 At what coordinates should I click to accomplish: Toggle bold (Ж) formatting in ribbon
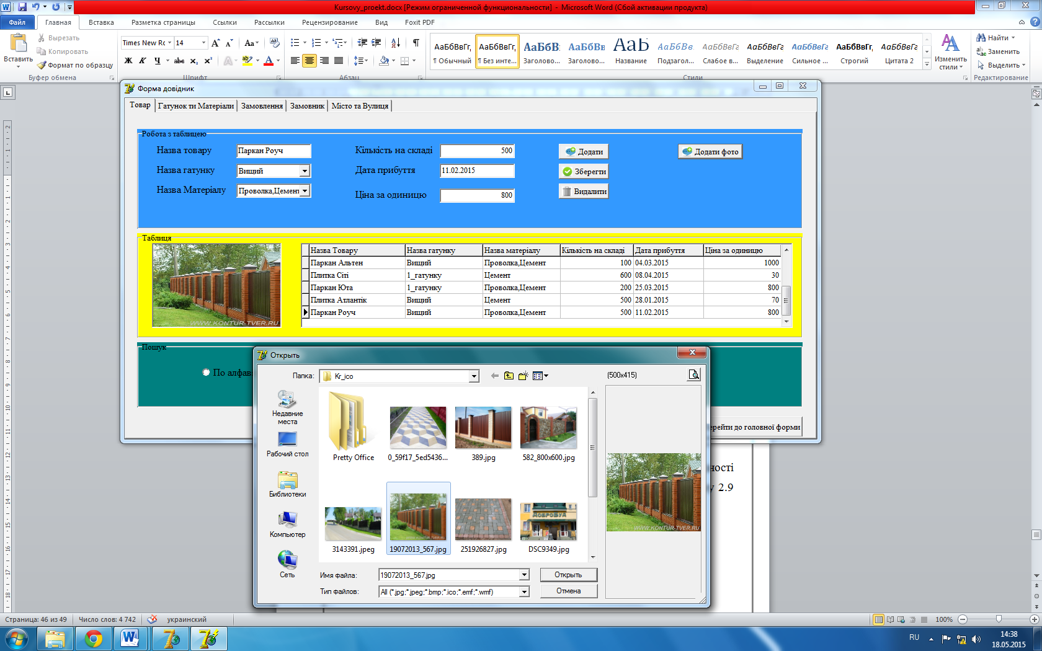[x=128, y=61]
